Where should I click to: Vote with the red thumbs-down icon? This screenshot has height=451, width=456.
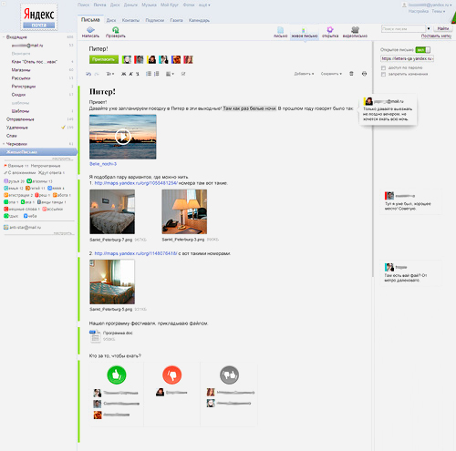172,375
